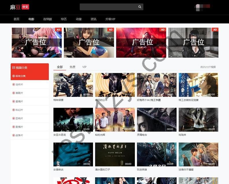
Task: Click the play icon beside 恐怖片
Action: click(14, 118)
